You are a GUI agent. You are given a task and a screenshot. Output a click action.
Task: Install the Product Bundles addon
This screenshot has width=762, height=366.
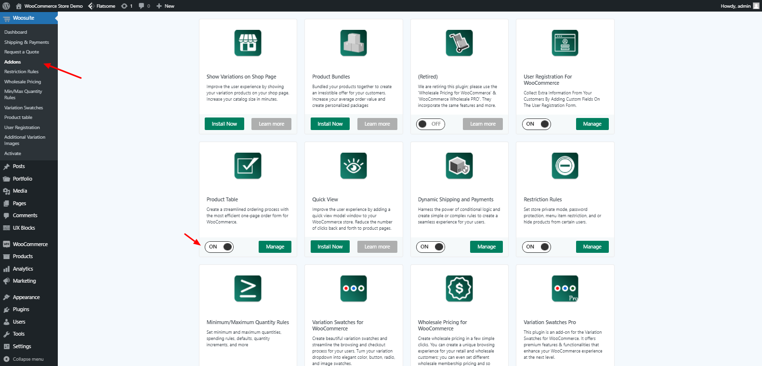(330, 124)
